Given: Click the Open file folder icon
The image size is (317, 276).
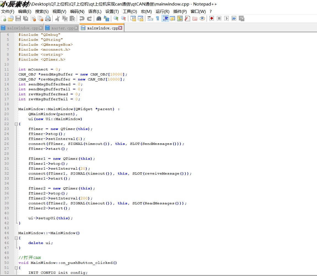Looking at the screenshot, I should 11,19.
